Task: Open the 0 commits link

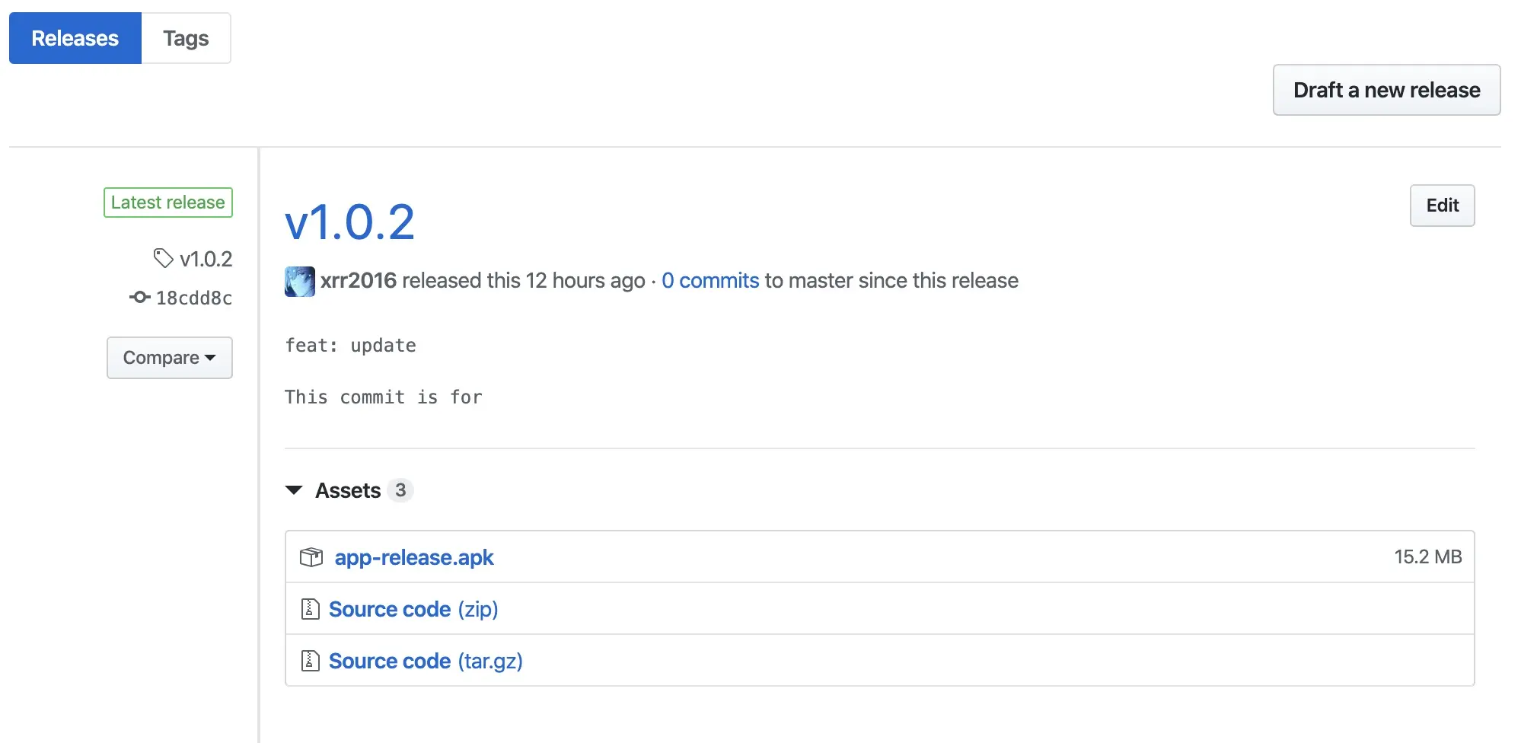Action: point(710,281)
